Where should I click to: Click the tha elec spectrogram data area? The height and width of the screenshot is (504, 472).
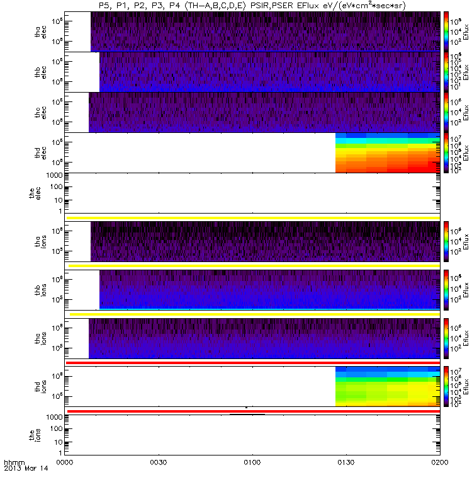point(265,31)
